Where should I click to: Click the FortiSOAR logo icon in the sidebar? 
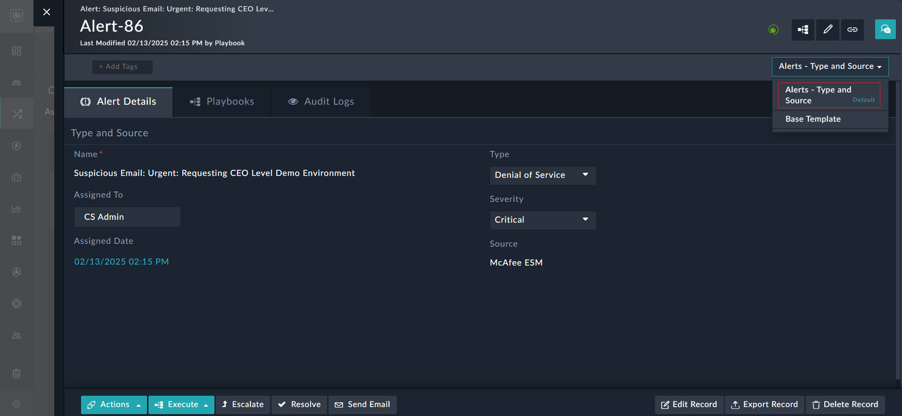pos(16,16)
